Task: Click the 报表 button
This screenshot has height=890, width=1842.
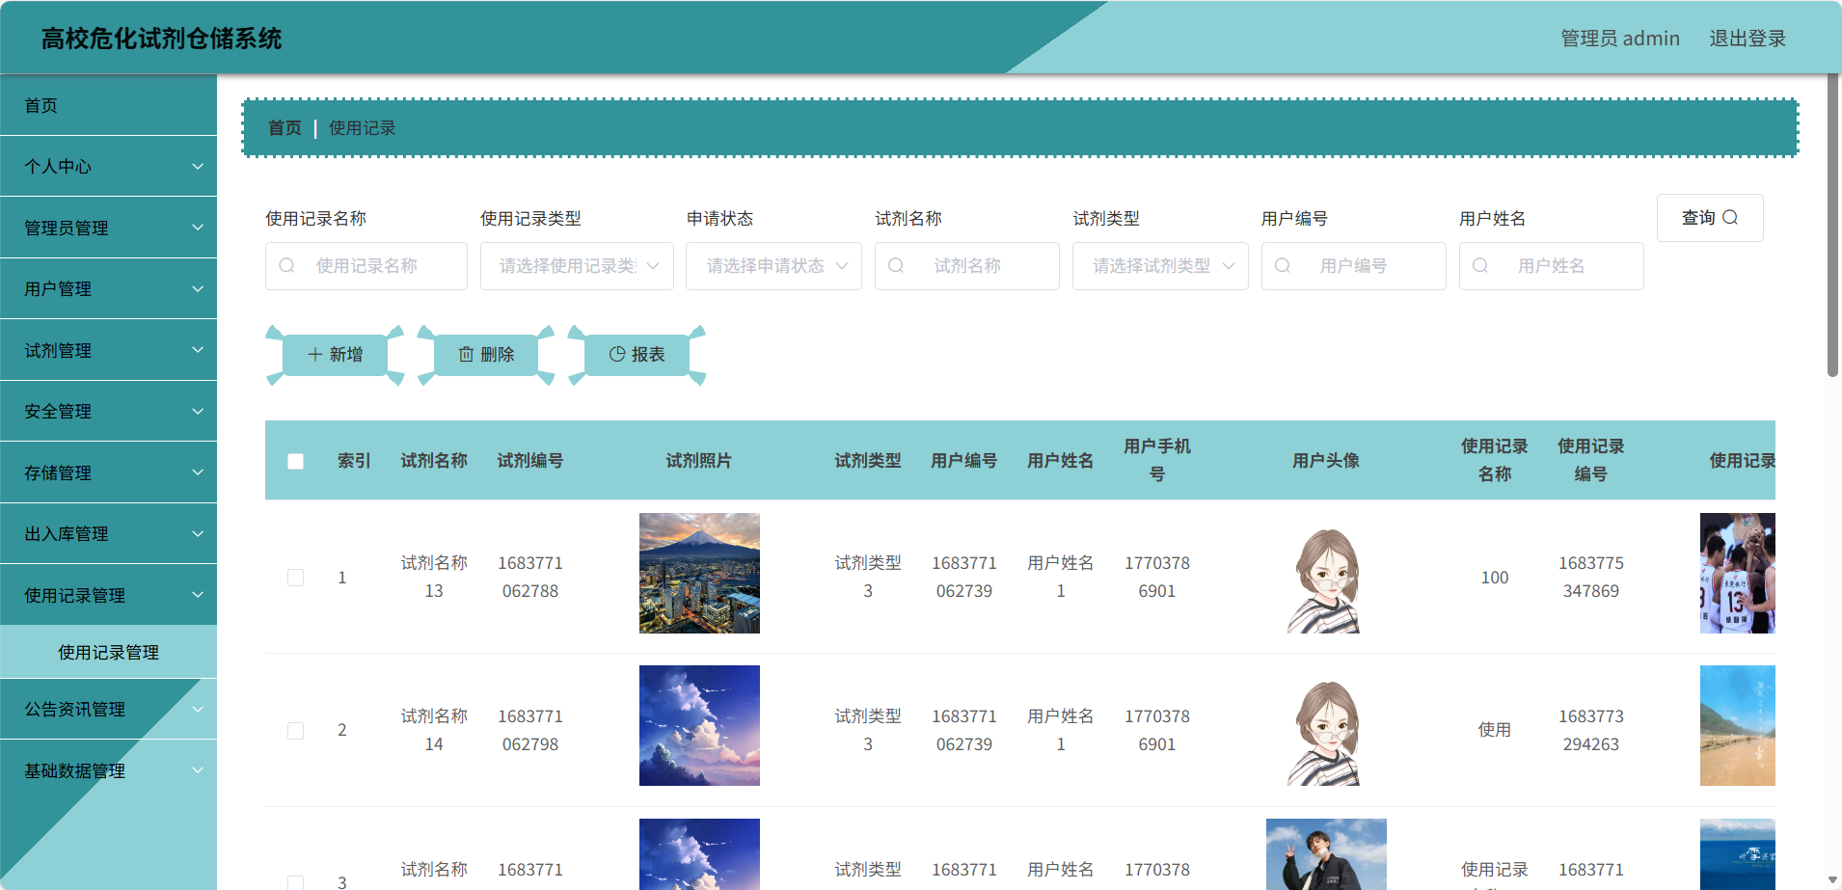Action: coord(637,355)
